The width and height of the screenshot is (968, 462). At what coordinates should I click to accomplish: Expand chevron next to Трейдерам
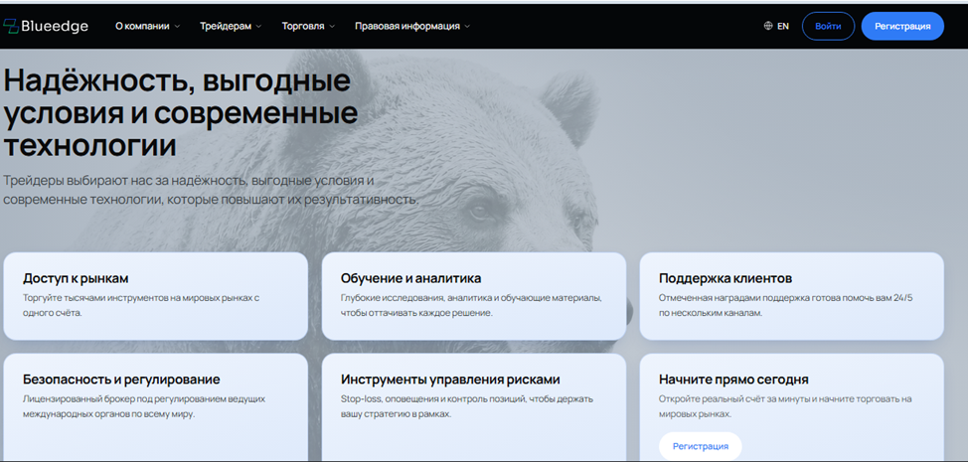tap(258, 27)
